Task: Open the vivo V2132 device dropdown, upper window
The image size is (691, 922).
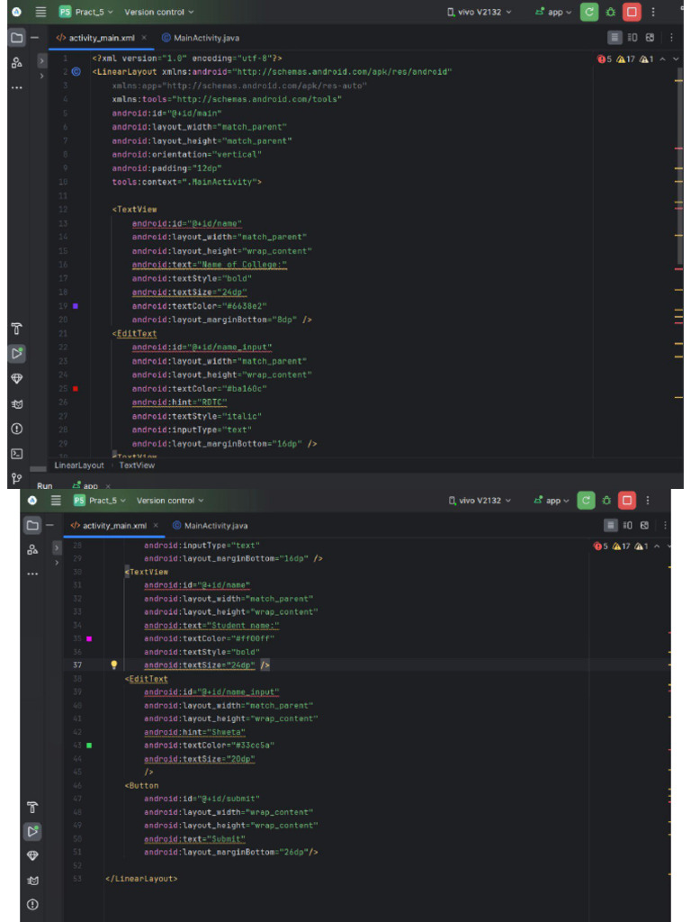Action: coord(480,12)
